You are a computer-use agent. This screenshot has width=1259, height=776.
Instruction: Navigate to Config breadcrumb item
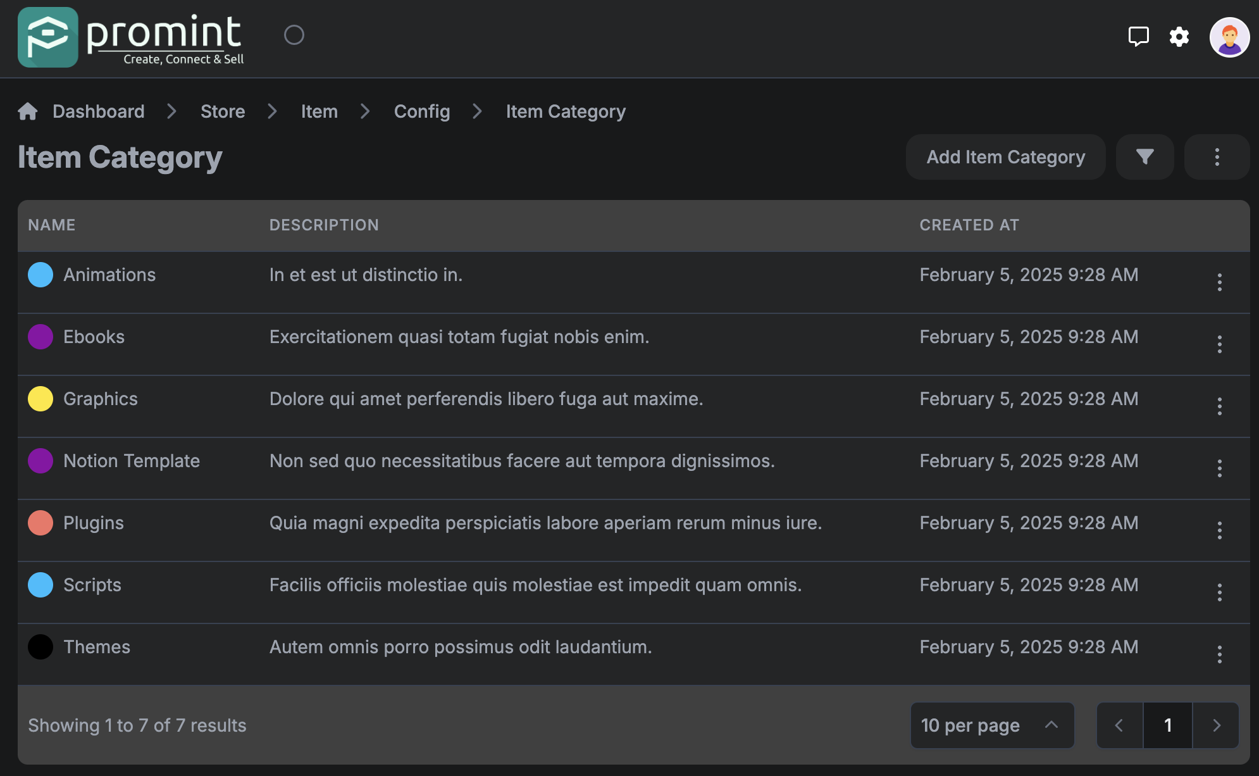coord(422,111)
